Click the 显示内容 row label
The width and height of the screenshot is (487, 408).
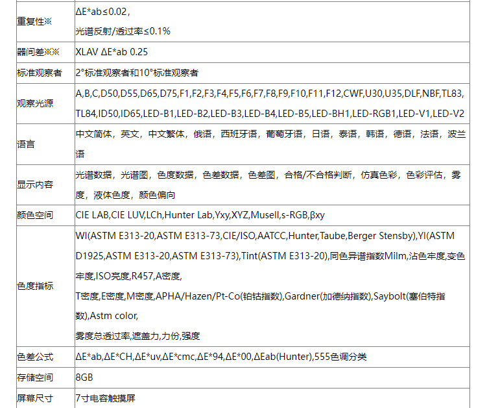[x=34, y=185]
